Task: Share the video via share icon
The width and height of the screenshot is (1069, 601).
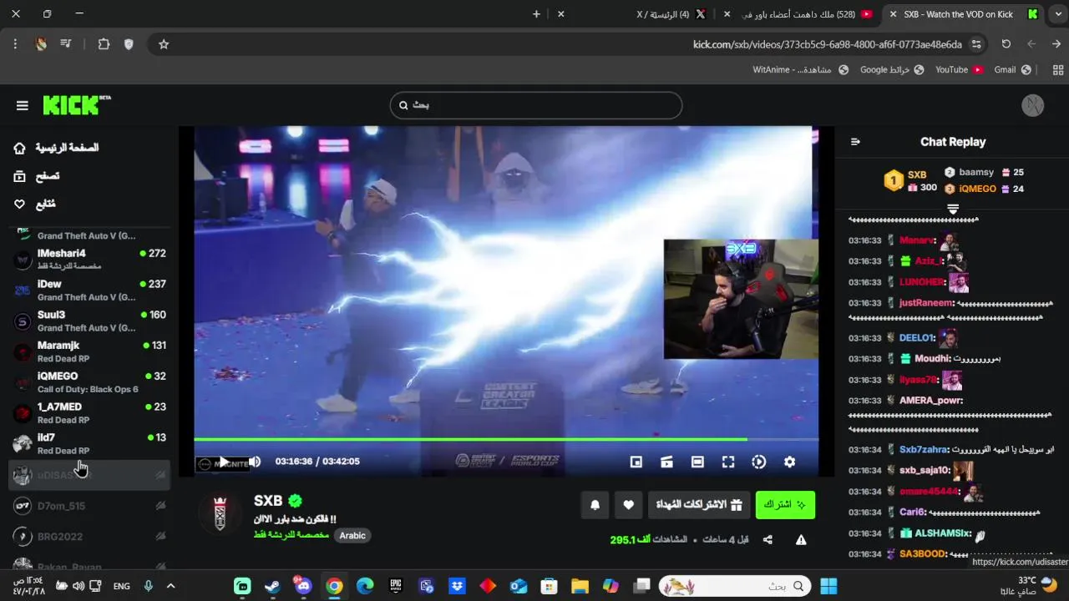Action: 768,540
